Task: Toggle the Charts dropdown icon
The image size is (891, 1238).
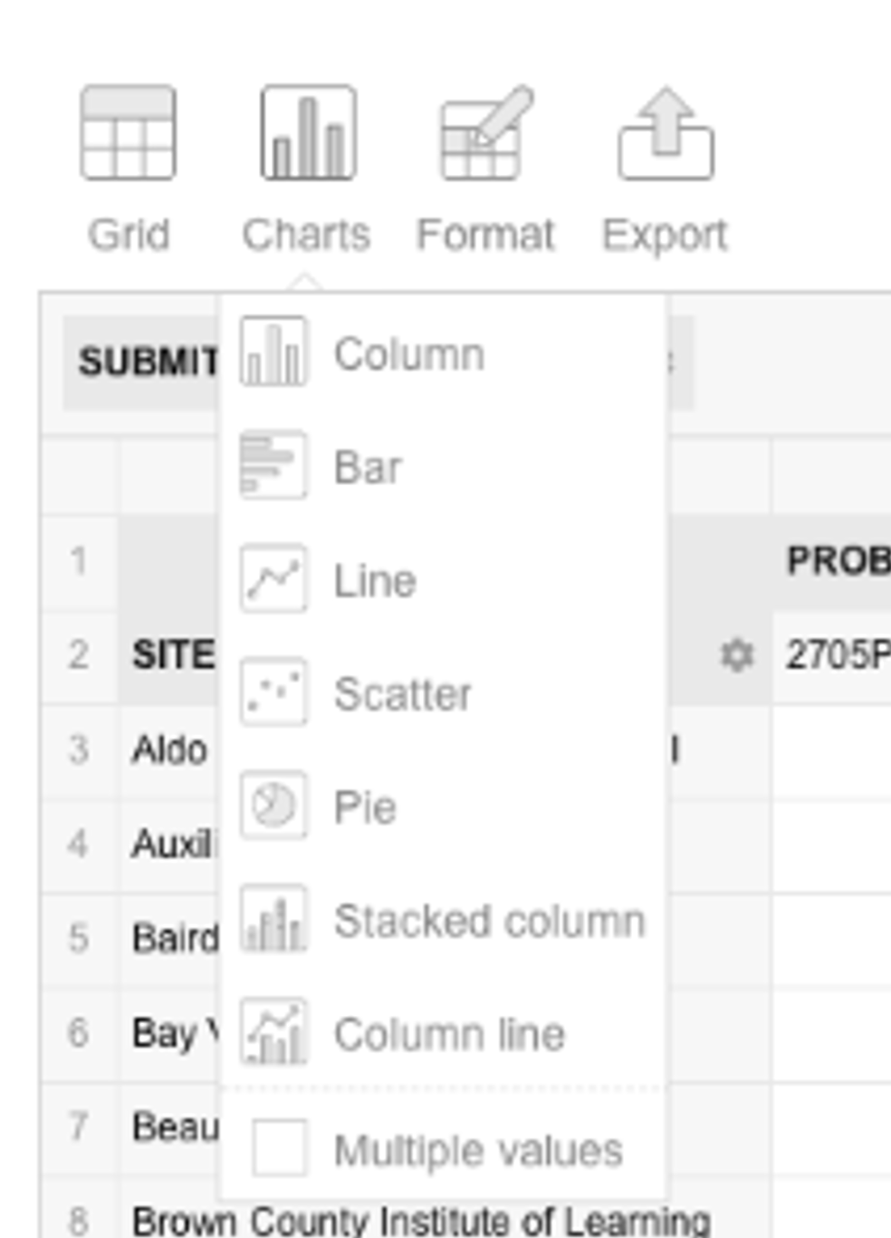Action: pos(308,133)
